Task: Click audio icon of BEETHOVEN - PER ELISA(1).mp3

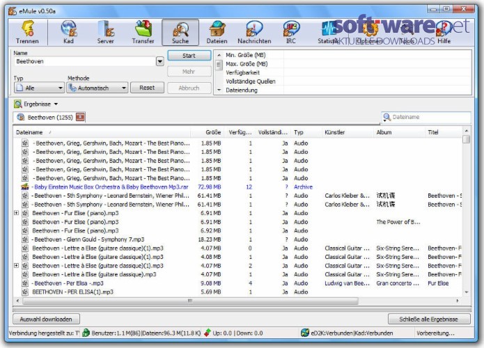Action: point(25,292)
